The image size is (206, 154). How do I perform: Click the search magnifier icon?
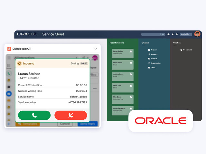coord(163,34)
